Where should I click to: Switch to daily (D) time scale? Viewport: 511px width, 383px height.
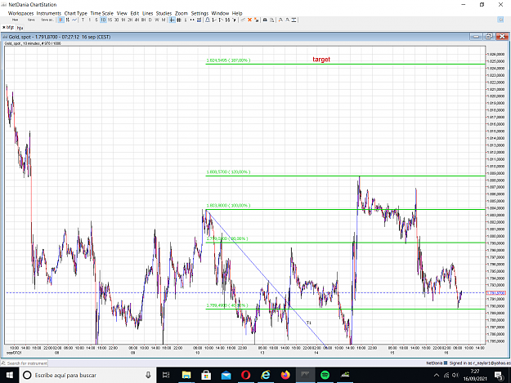150,20
